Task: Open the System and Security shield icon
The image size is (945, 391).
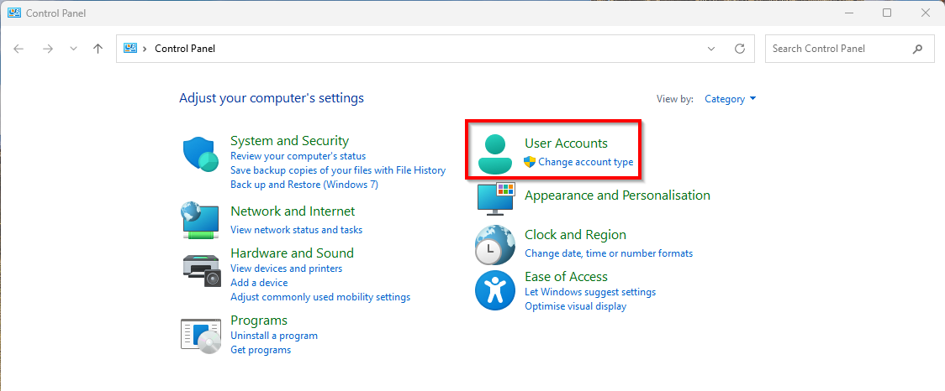Action: point(200,154)
